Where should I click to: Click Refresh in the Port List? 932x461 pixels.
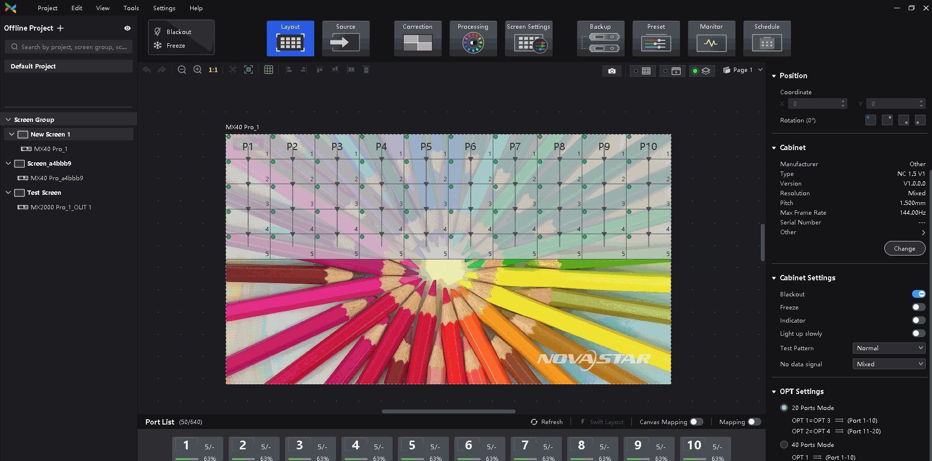[x=547, y=422]
